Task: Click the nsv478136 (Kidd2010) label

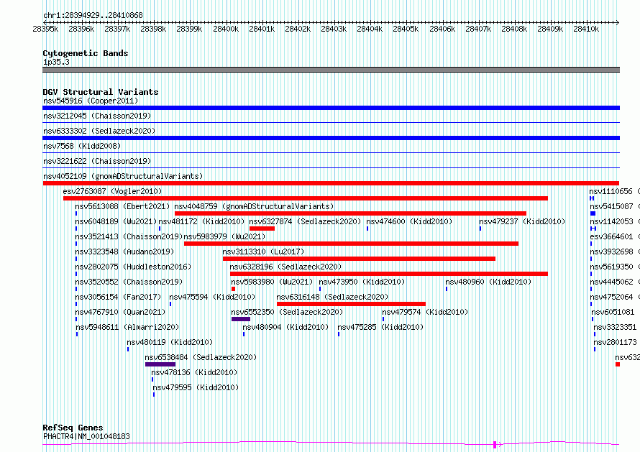Action: pyautogui.click(x=194, y=372)
